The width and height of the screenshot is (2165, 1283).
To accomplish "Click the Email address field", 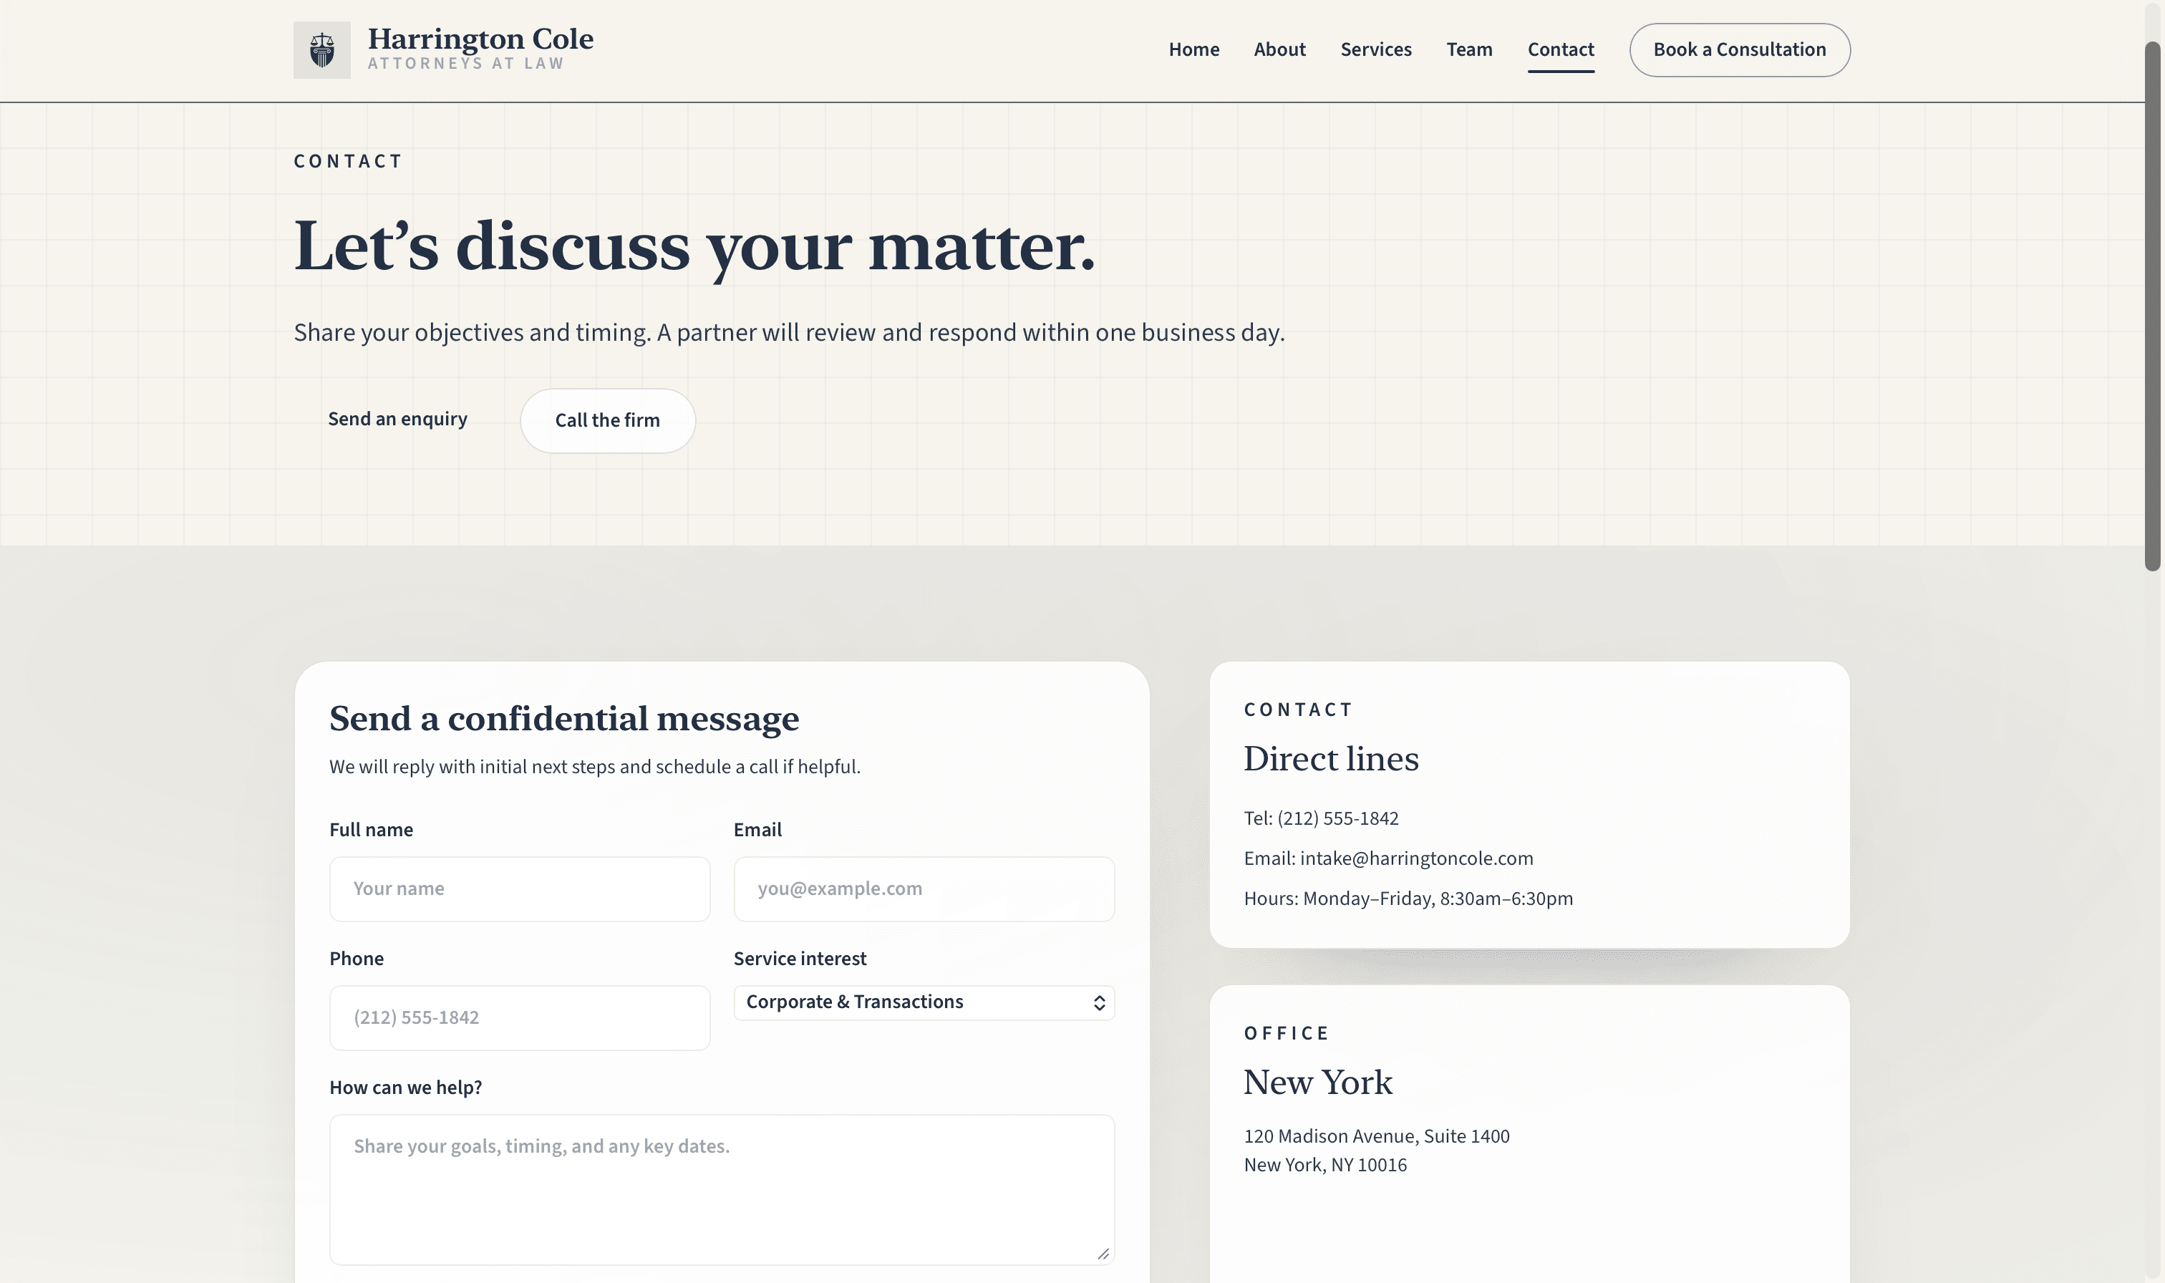I will (x=923, y=889).
